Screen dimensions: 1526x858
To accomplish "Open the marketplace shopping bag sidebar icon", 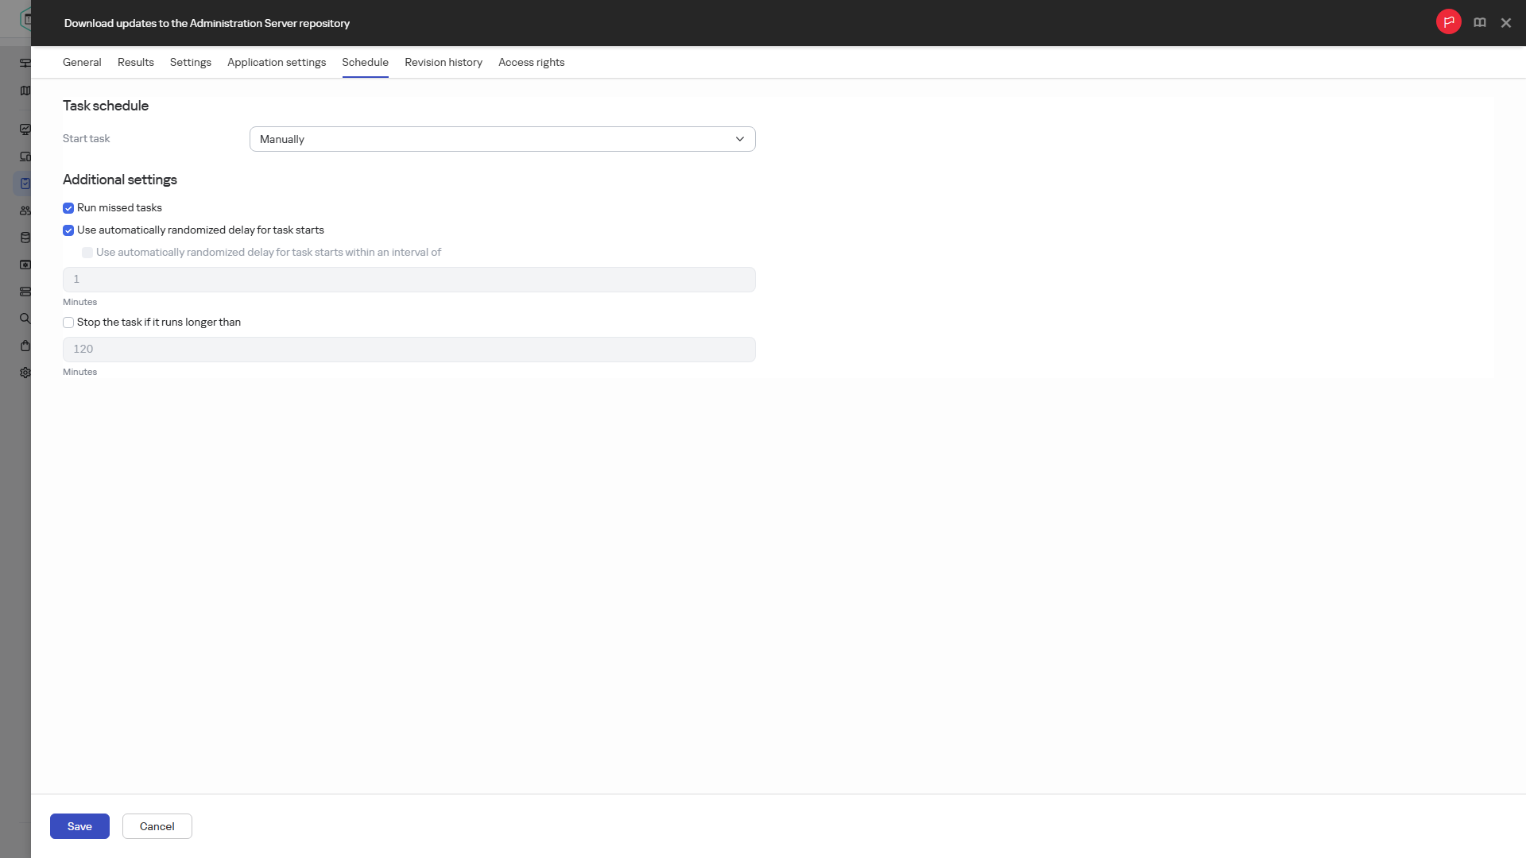I will pyautogui.click(x=25, y=346).
